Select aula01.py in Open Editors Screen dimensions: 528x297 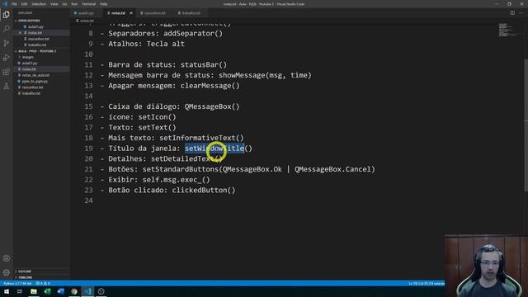35,26
